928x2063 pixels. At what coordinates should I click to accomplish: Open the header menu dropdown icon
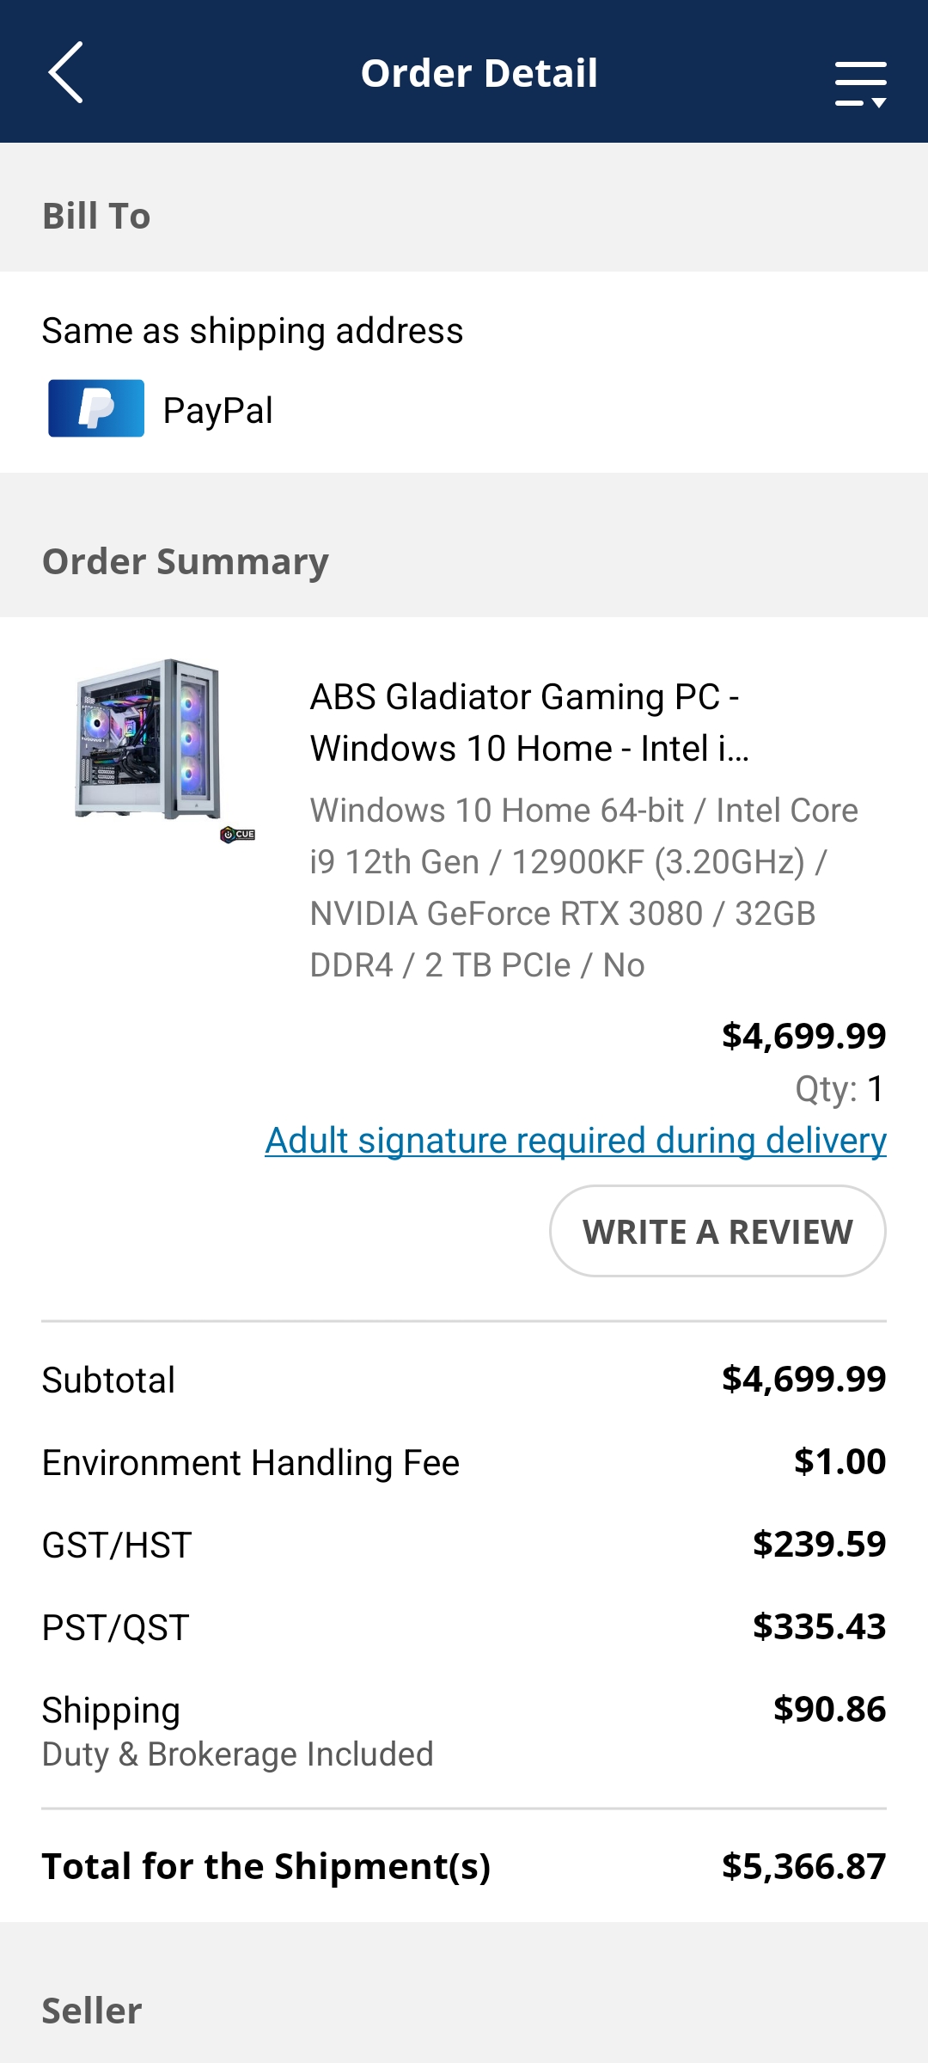point(860,83)
